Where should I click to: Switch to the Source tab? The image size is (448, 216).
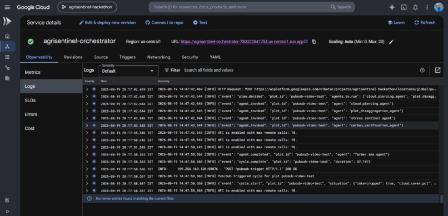click(101, 57)
